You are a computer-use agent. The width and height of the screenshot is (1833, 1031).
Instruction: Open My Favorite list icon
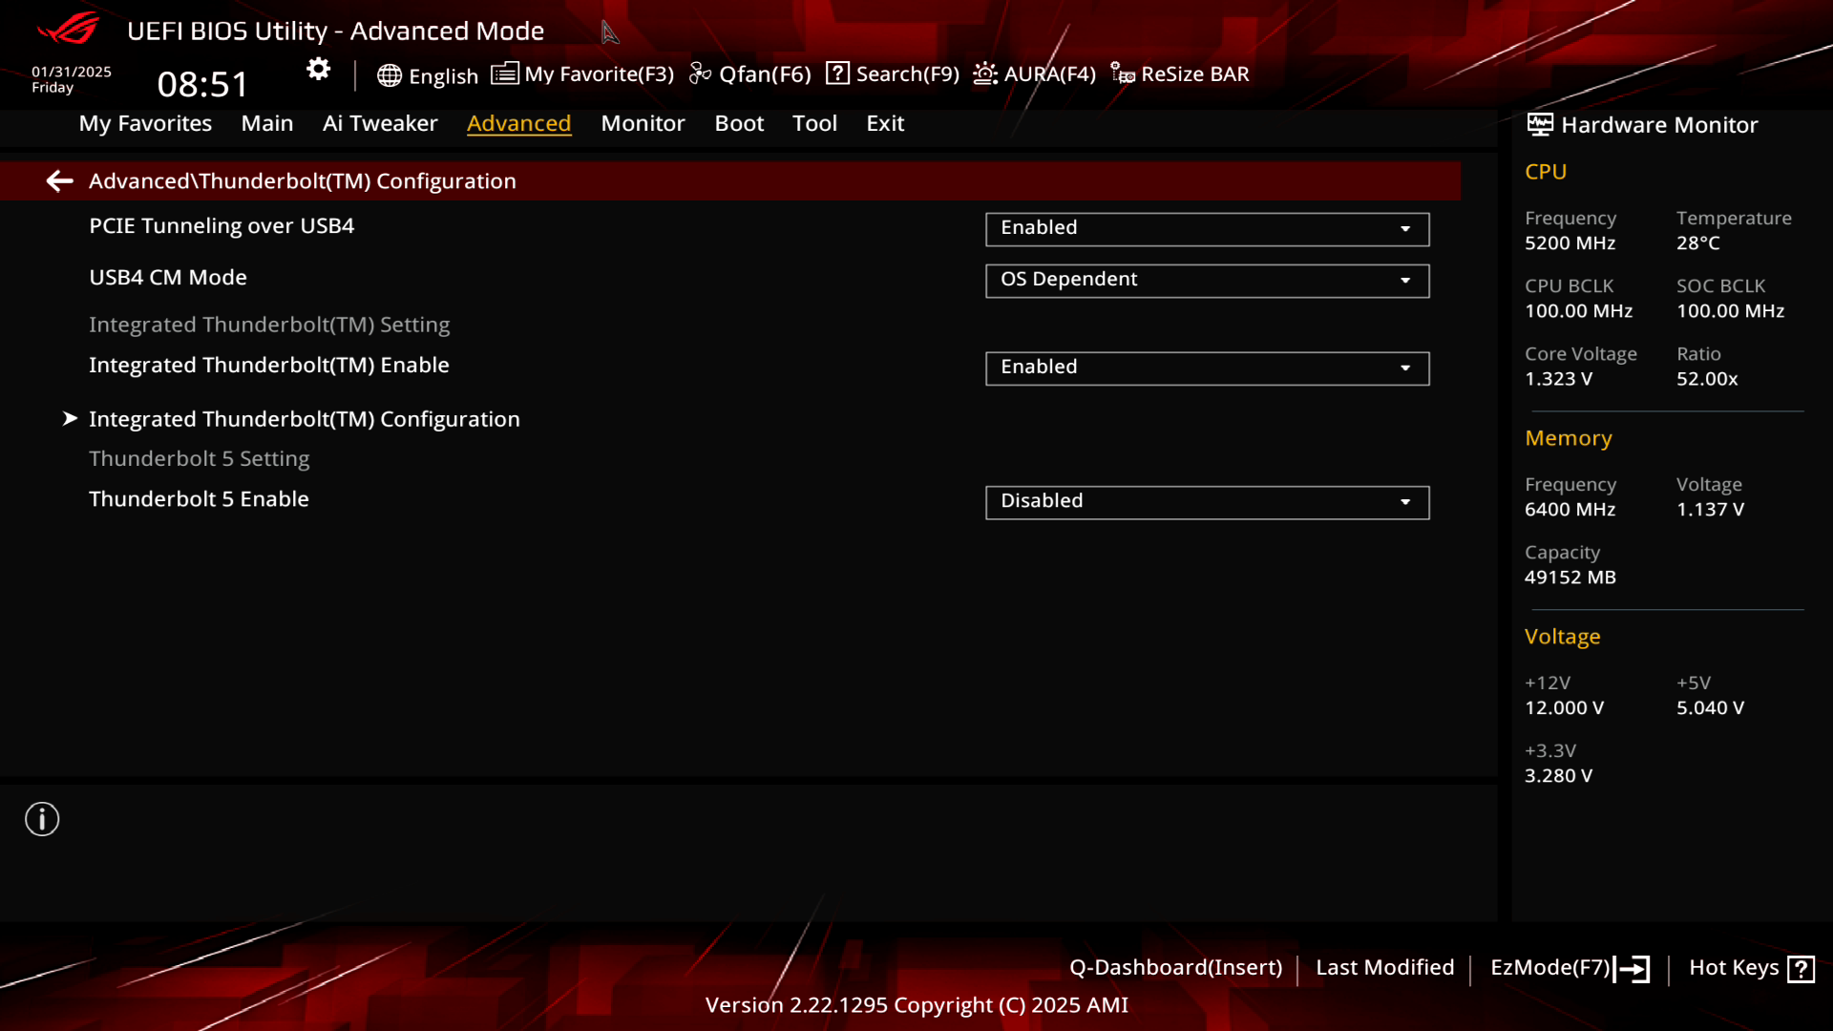504,74
